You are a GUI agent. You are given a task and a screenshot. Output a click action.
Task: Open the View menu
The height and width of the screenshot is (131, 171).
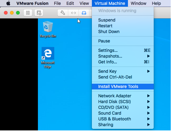click(84, 3)
